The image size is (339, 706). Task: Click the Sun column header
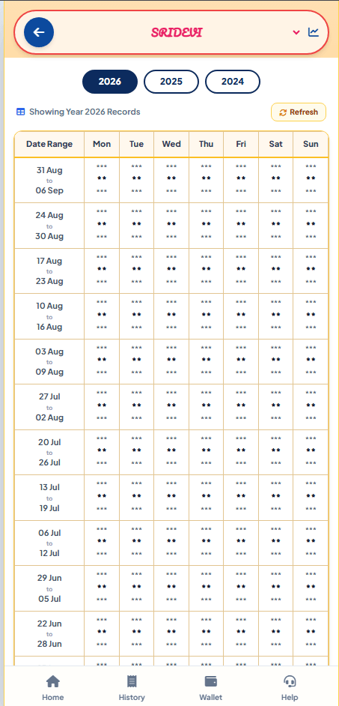pos(311,144)
